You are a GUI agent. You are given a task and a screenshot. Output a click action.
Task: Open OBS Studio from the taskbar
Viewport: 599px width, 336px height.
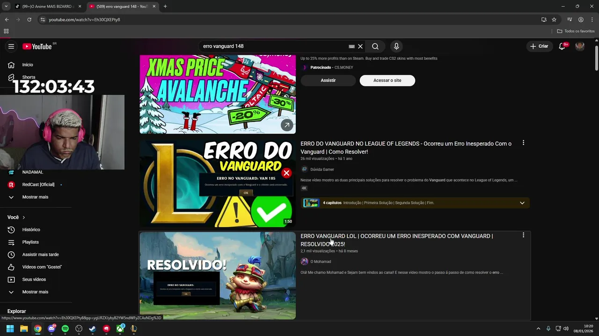click(79, 329)
